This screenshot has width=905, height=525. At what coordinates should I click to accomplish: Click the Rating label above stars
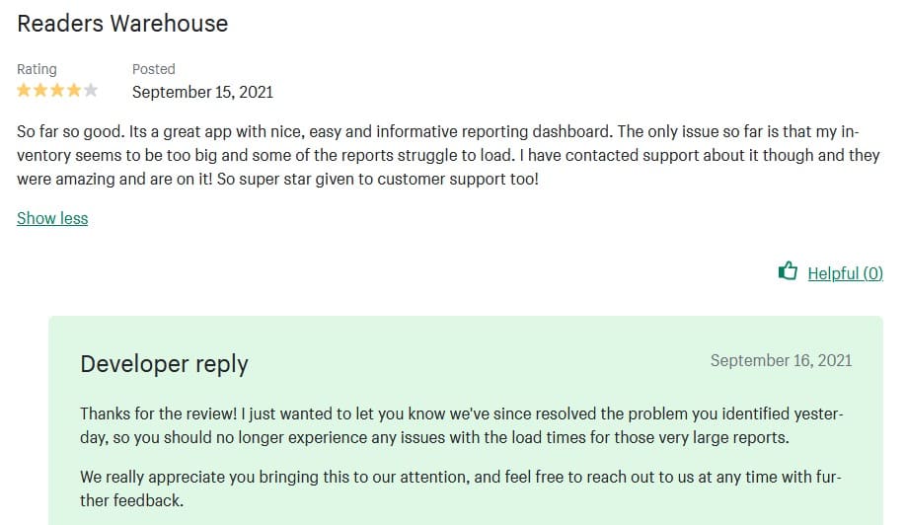[x=37, y=69]
